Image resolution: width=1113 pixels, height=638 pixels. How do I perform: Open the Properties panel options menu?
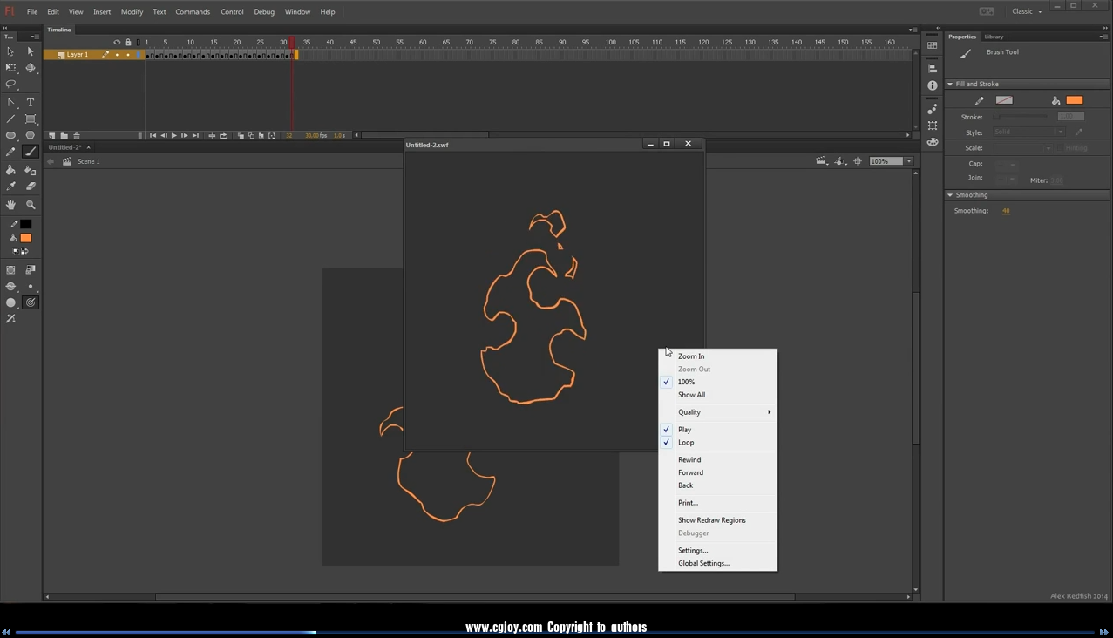(1105, 37)
